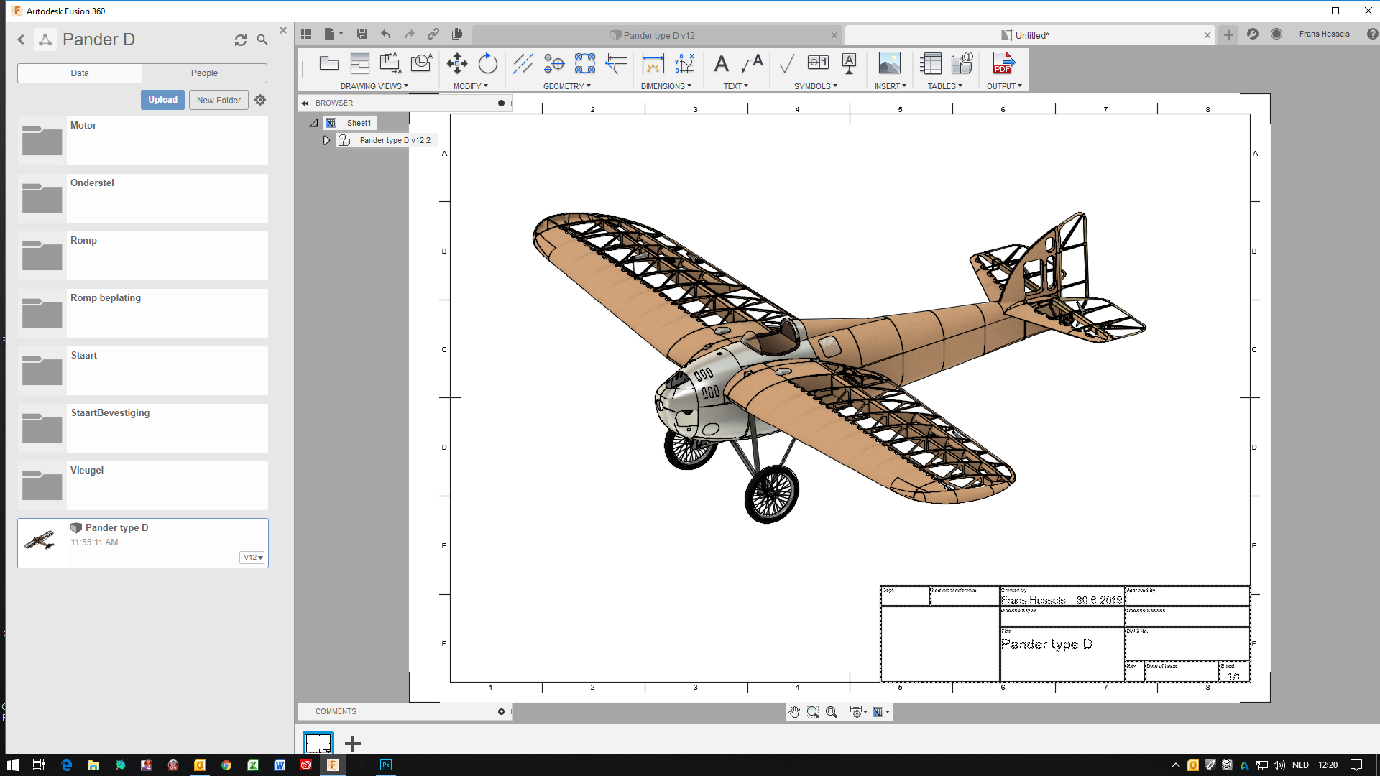The height and width of the screenshot is (776, 1380).
Task: Select the Base View tool
Action: [328, 63]
